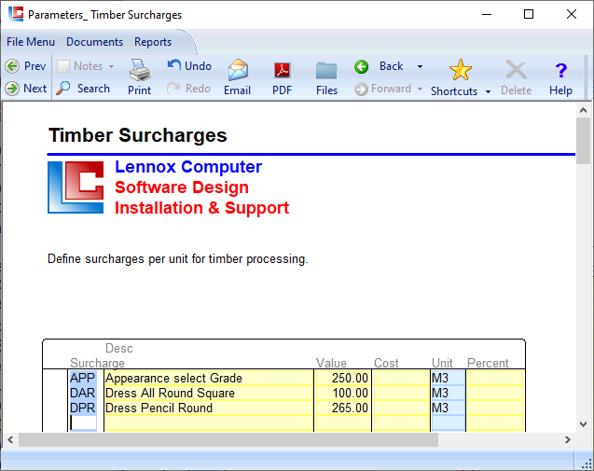Click the Undo arrow icon
The image size is (594, 471).
click(173, 65)
